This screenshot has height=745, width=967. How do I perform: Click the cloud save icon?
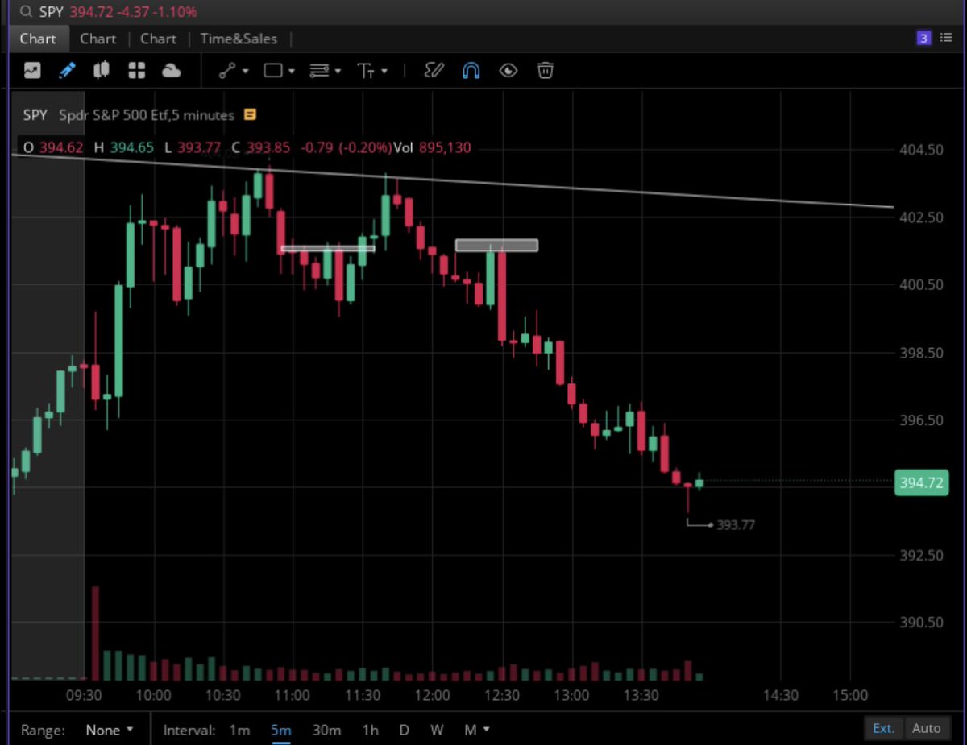(x=172, y=71)
